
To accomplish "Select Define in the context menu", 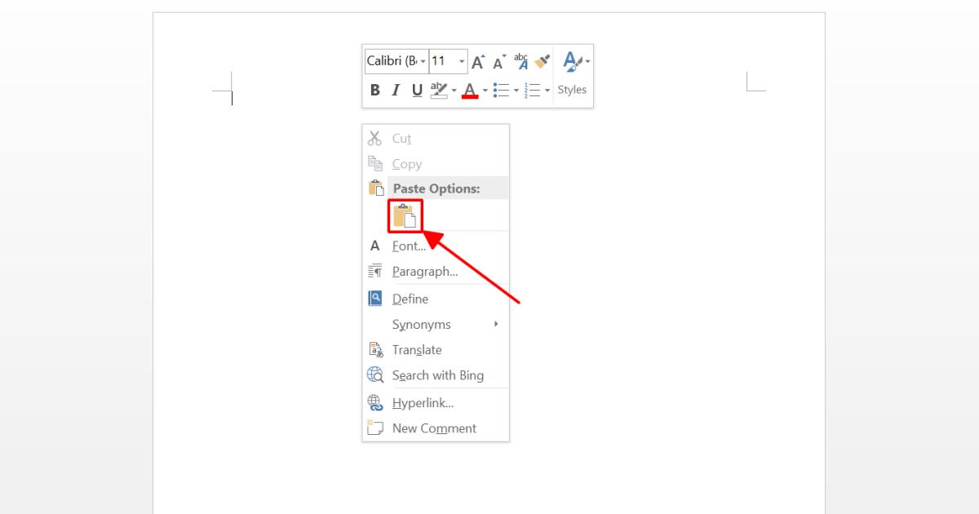I will (436, 299).
